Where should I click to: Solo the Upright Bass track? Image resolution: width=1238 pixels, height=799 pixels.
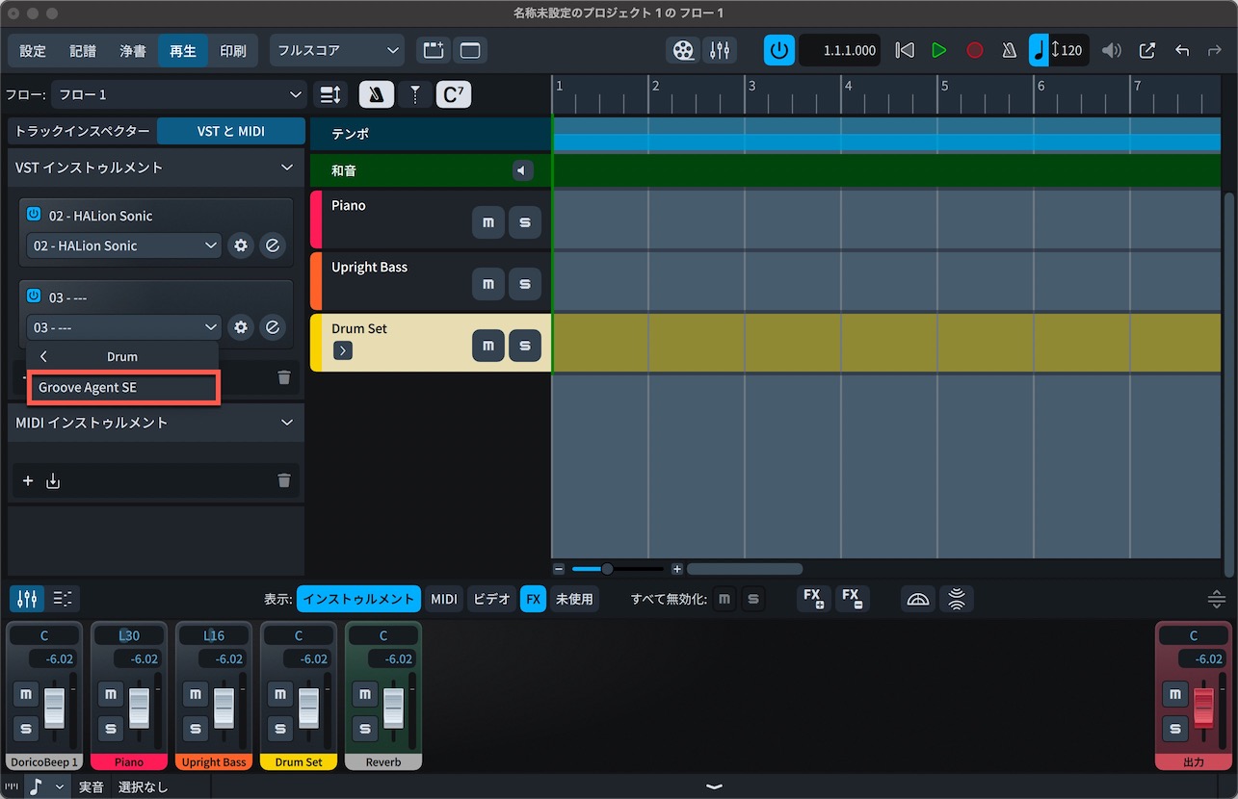[525, 284]
